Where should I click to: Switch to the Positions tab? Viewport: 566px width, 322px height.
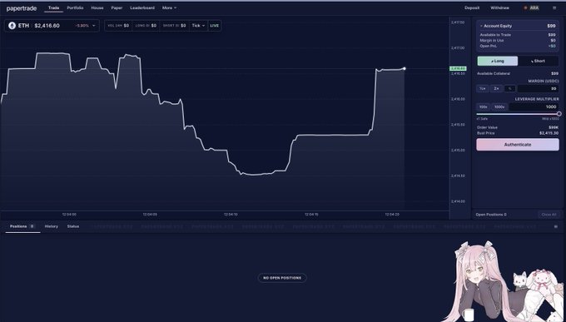tap(22, 226)
